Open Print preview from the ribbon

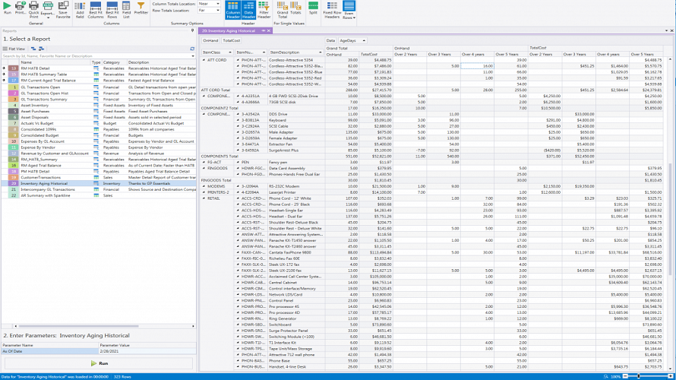[x=20, y=8]
